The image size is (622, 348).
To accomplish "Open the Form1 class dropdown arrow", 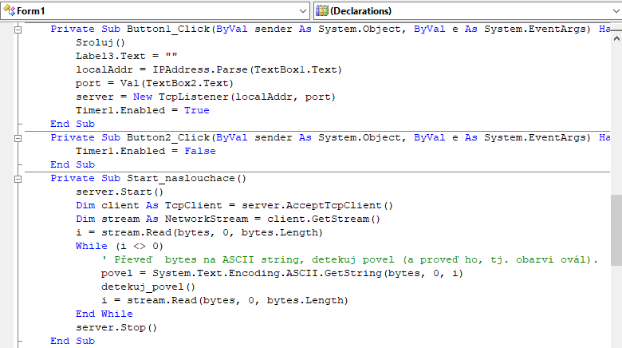I will pyautogui.click(x=301, y=11).
